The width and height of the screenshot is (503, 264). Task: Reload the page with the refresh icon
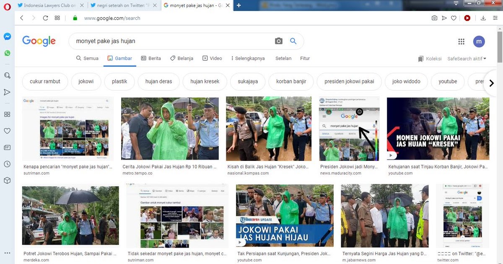pyautogui.click(x=45, y=18)
